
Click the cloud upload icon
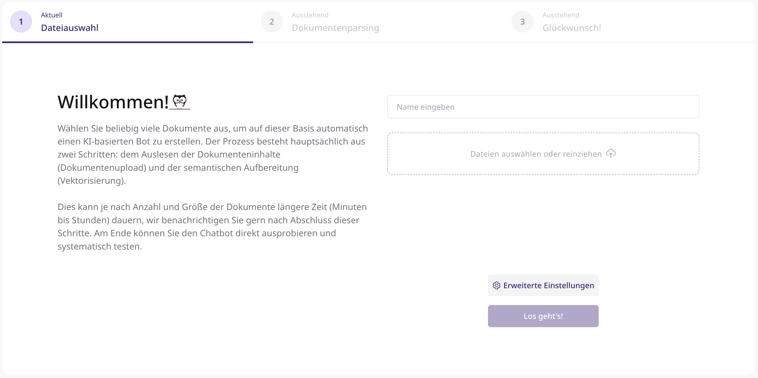pyautogui.click(x=611, y=153)
